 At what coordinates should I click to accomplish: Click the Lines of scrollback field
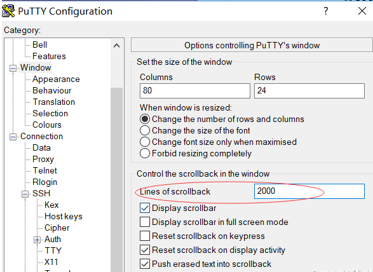point(309,191)
